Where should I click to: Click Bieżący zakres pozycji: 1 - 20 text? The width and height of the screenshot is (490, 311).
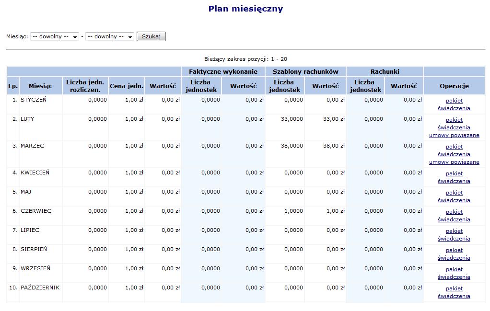point(245,59)
